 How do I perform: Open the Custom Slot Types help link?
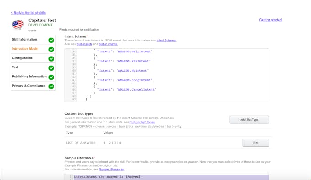click(142, 122)
